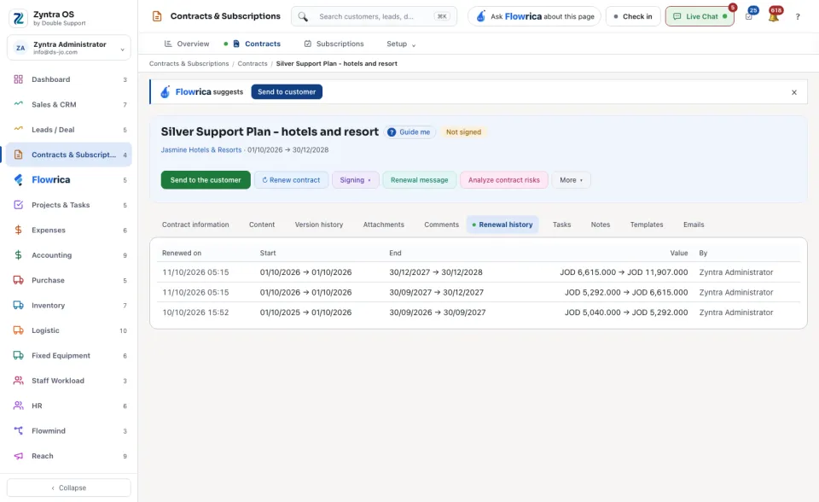Click the Zyntra OS logo icon
Viewport: 819px width, 502px height.
point(18,18)
